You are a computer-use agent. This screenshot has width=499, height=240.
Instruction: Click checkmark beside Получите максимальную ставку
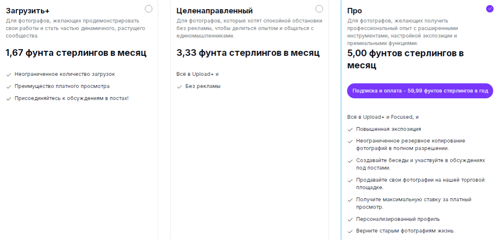click(350, 200)
